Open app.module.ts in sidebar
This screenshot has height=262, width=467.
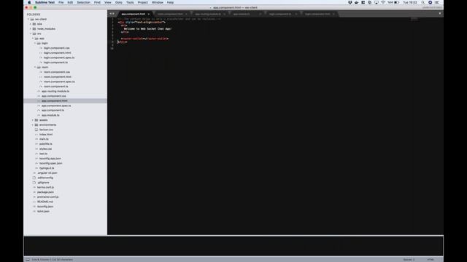pyautogui.click(x=50, y=115)
